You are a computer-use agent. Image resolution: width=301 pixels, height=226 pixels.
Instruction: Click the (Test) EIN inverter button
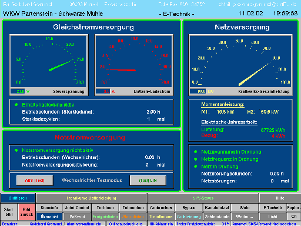pyautogui.click(x=148, y=180)
